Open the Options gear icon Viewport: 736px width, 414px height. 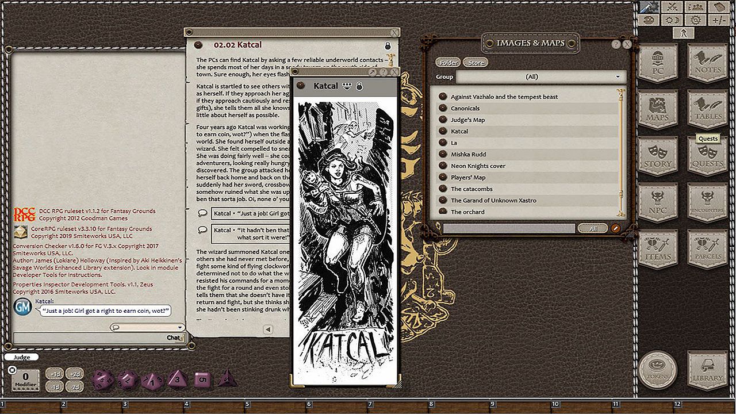(695, 20)
